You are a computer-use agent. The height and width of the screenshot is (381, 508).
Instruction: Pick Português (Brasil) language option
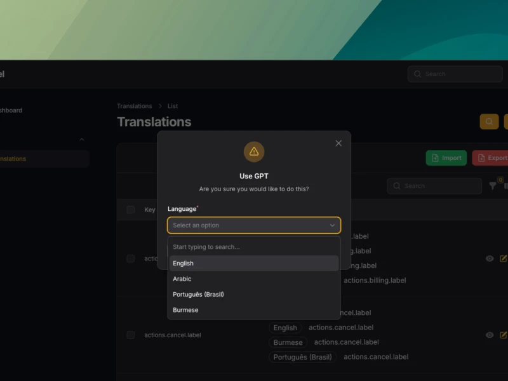[x=254, y=294]
